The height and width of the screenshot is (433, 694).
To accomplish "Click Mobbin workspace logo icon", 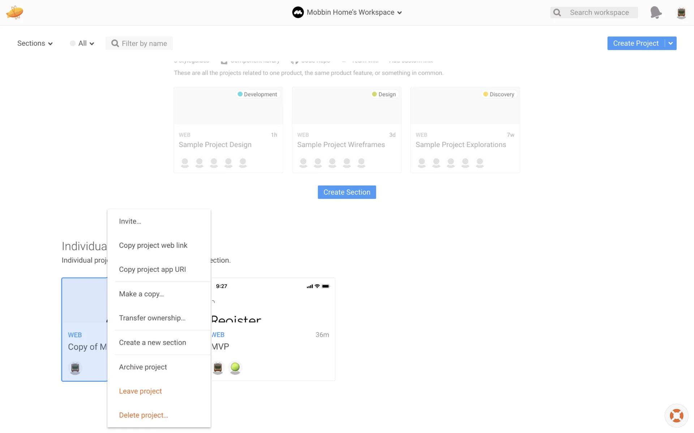I will 297,12.
